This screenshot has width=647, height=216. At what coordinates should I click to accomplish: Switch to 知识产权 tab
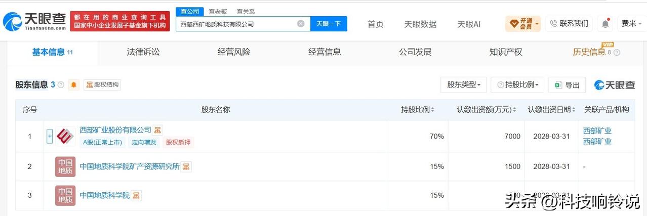pyautogui.click(x=506, y=52)
